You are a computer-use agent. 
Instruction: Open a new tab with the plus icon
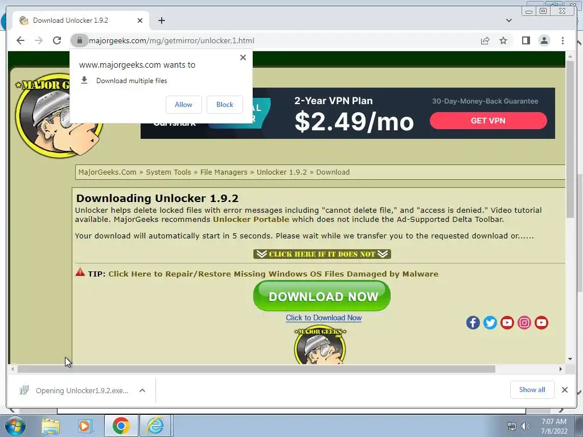[x=161, y=20]
